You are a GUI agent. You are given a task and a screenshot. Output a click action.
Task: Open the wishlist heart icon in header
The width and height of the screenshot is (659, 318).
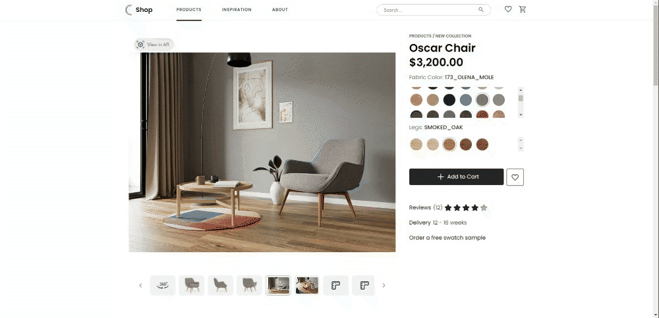(x=508, y=9)
